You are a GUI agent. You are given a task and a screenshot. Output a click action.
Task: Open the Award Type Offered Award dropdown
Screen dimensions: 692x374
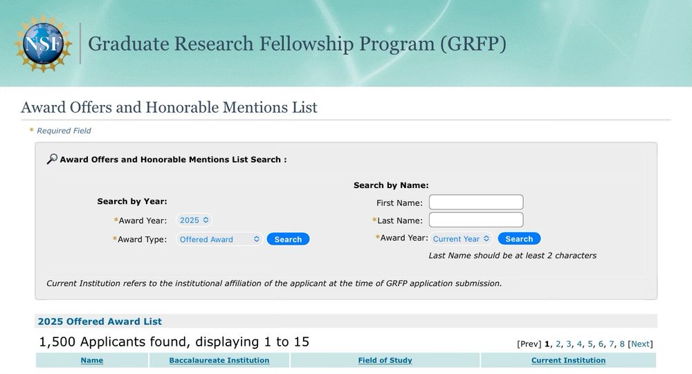point(219,239)
